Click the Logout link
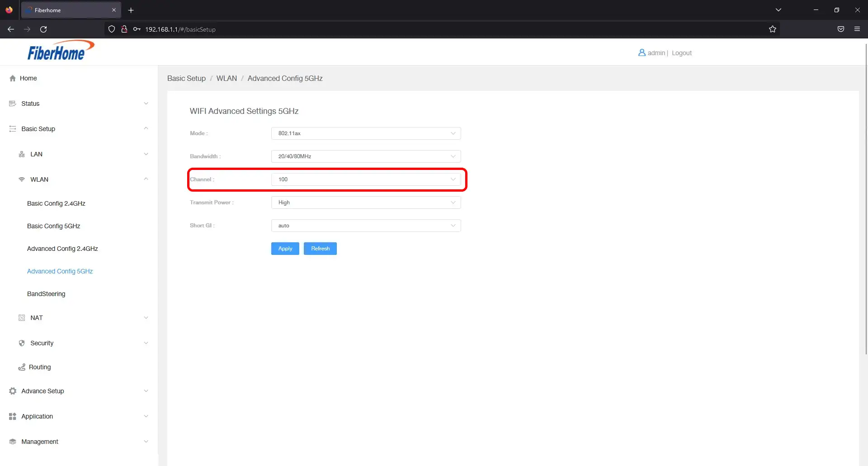Image resolution: width=868 pixels, height=466 pixels. point(681,53)
